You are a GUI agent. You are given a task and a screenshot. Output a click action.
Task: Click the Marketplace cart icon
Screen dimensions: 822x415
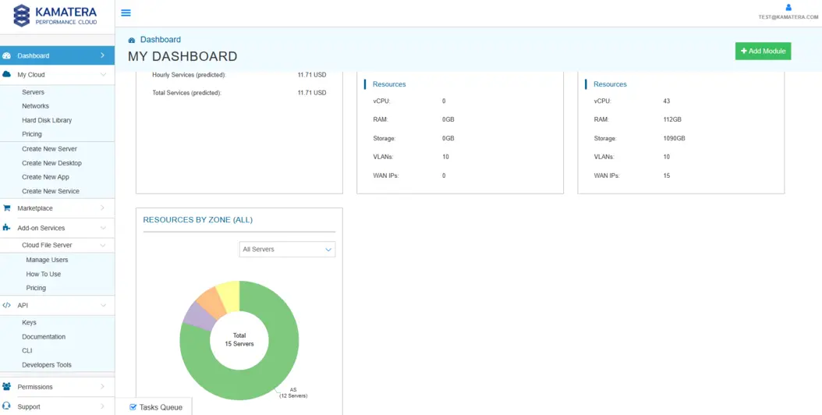pyautogui.click(x=7, y=208)
